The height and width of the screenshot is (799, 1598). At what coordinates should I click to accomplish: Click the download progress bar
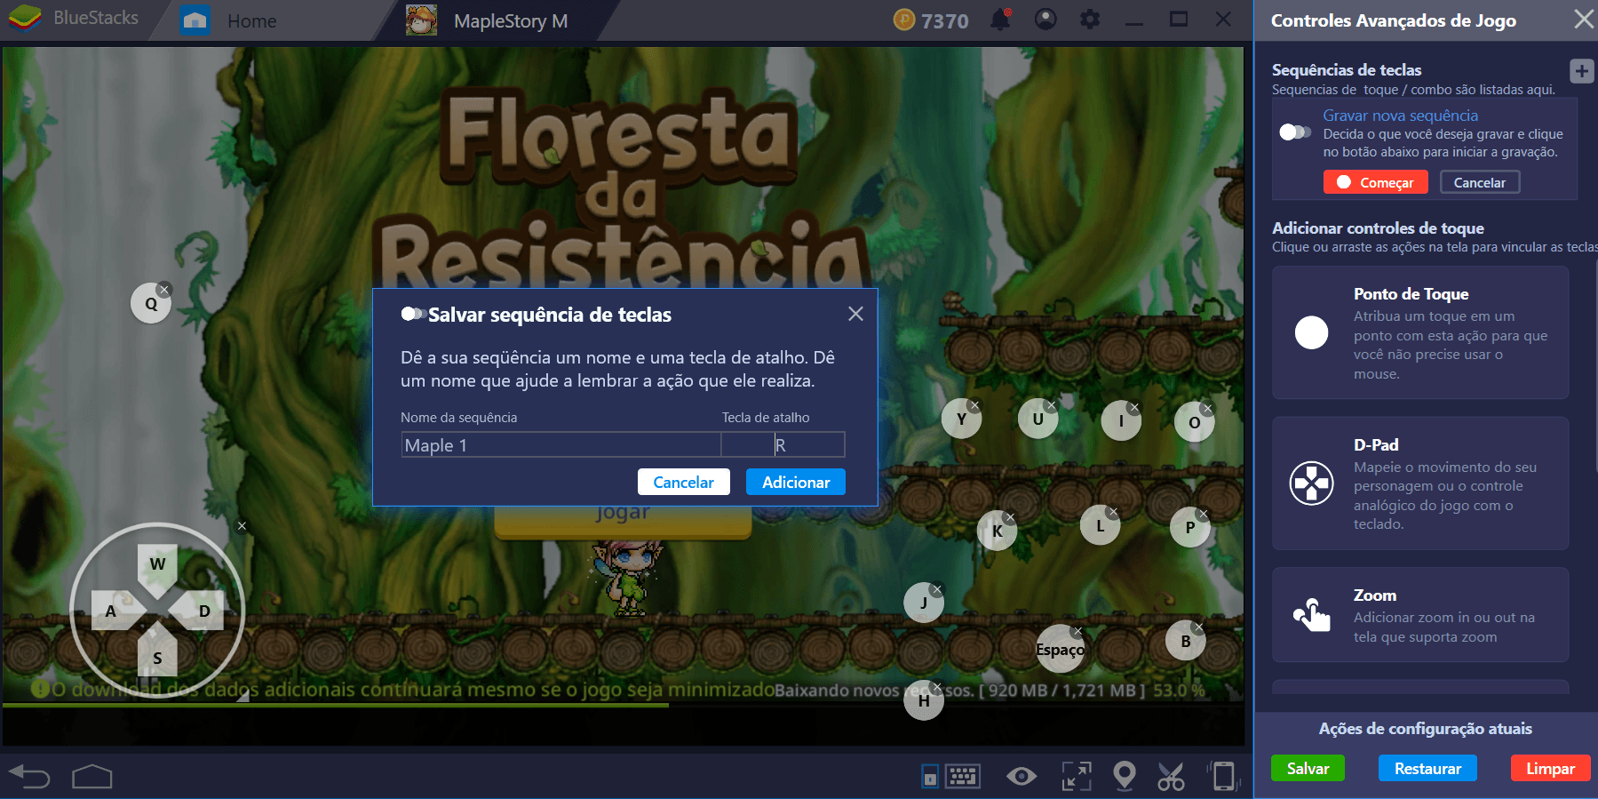(x=622, y=706)
